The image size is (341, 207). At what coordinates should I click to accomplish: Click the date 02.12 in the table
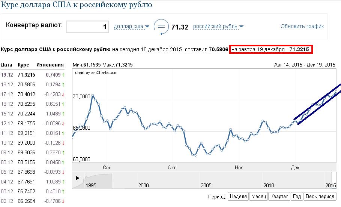tap(7, 201)
